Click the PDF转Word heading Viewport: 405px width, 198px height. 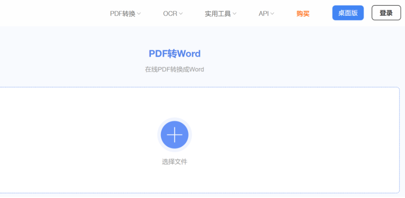click(x=175, y=54)
